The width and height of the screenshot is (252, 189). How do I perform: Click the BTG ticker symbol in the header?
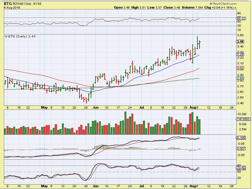coord(8,3)
